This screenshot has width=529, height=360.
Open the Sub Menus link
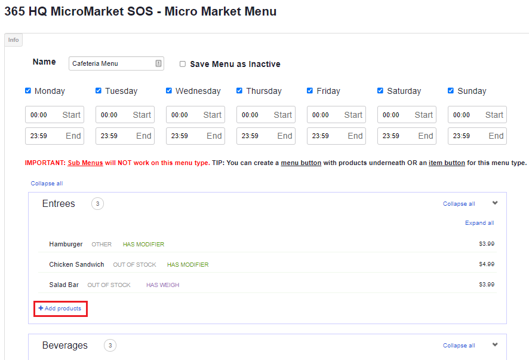(85, 163)
